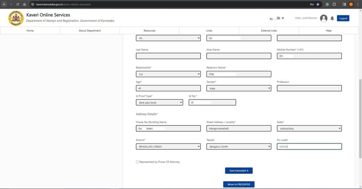Open the Taluka dropdown Bengaluru North
362x189 pixels.
[239, 147]
